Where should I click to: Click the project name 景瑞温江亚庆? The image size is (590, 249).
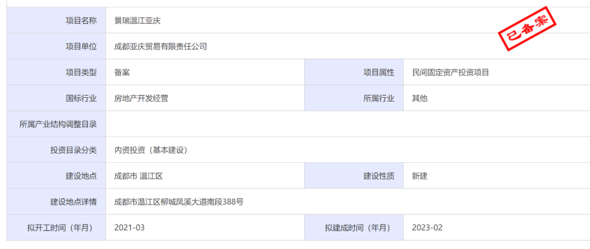(x=138, y=21)
